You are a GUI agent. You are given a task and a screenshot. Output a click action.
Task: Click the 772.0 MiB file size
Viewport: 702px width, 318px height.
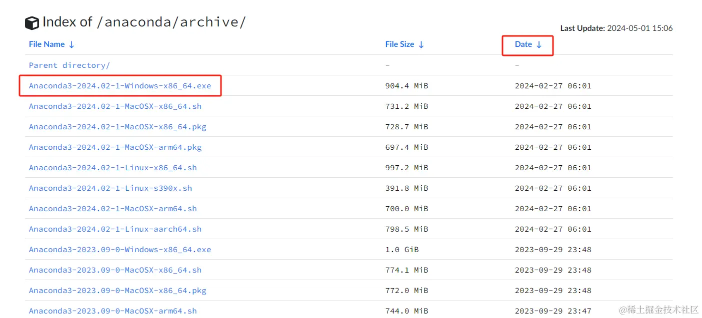pos(406,291)
